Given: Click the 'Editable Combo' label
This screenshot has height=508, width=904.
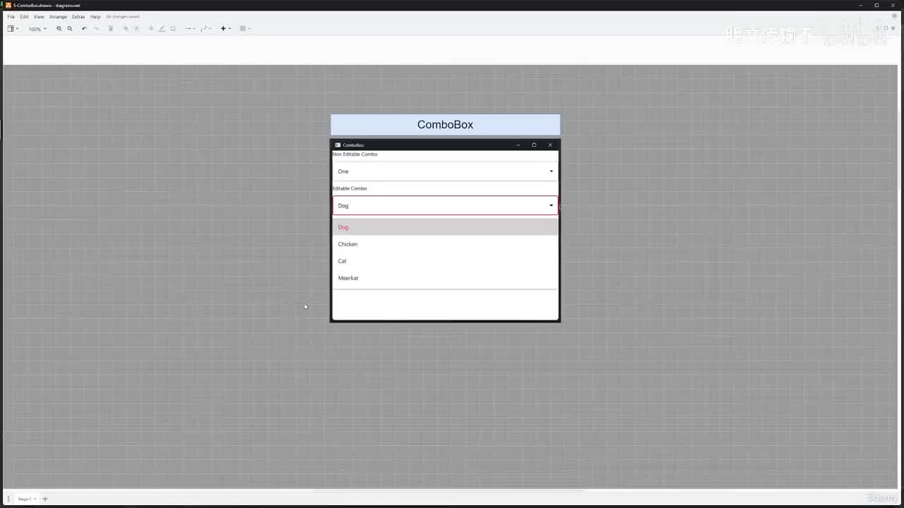Looking at the screenshot, I should click(x=350, y=188).
